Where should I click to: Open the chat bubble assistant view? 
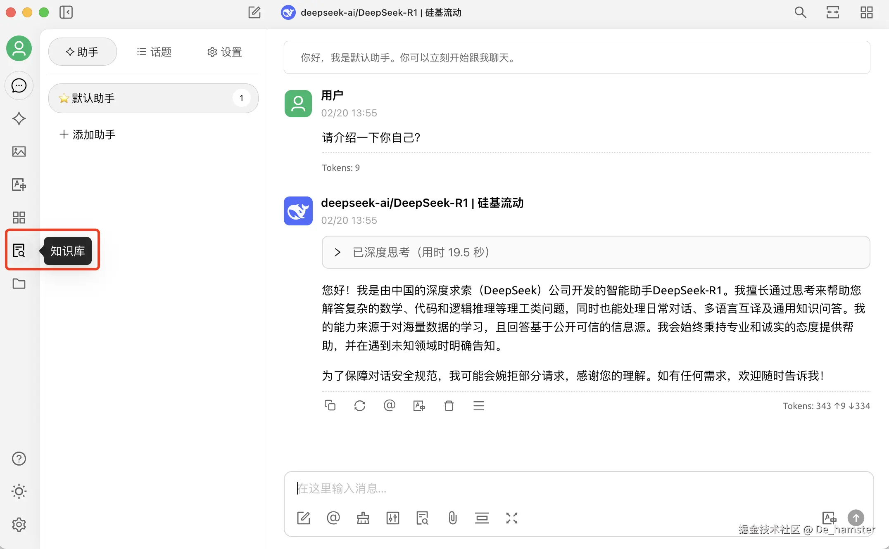pyautogui.click(x=19, y=85)
